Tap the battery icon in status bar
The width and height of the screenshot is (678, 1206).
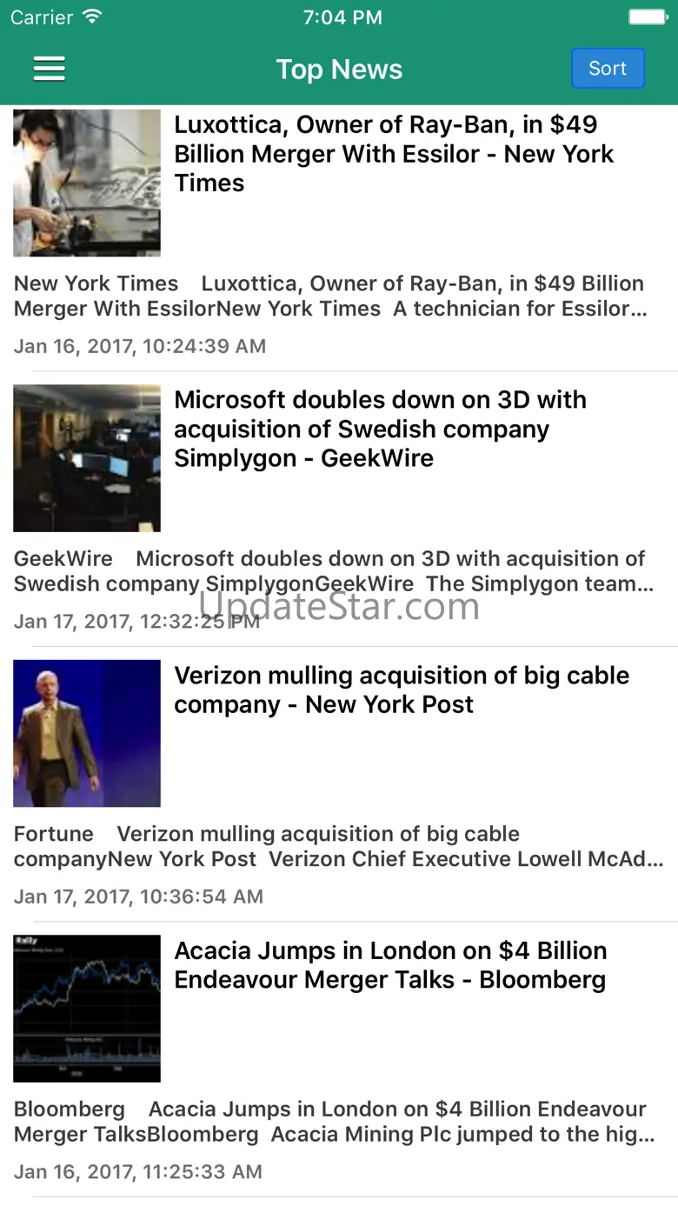click(647, 17)
